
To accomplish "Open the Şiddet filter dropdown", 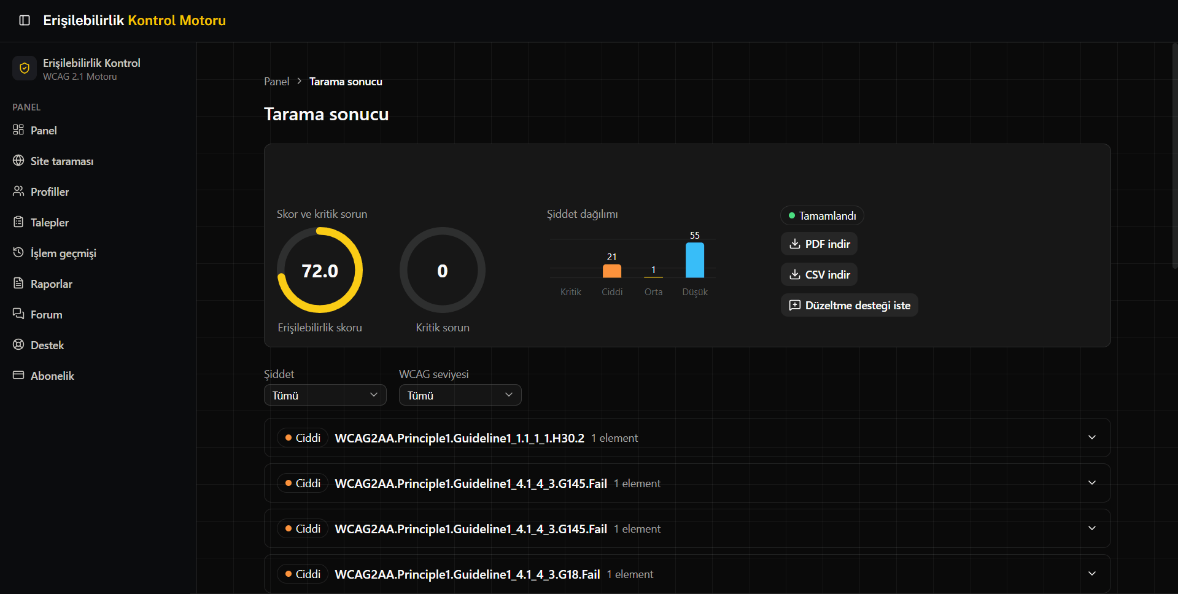I will pos(325,395).
